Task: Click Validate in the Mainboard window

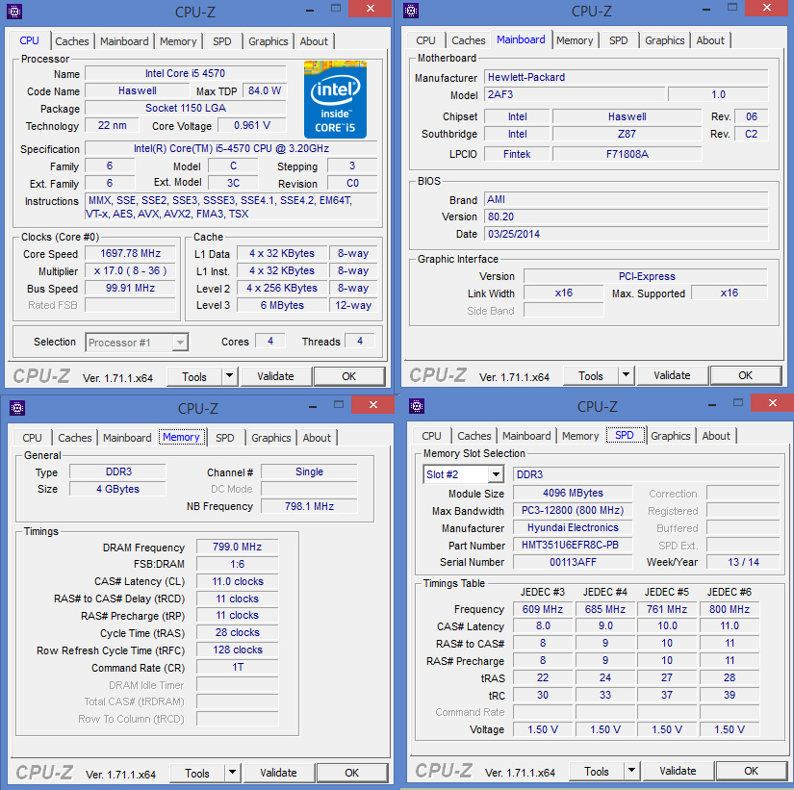Action: coord(672,375)
